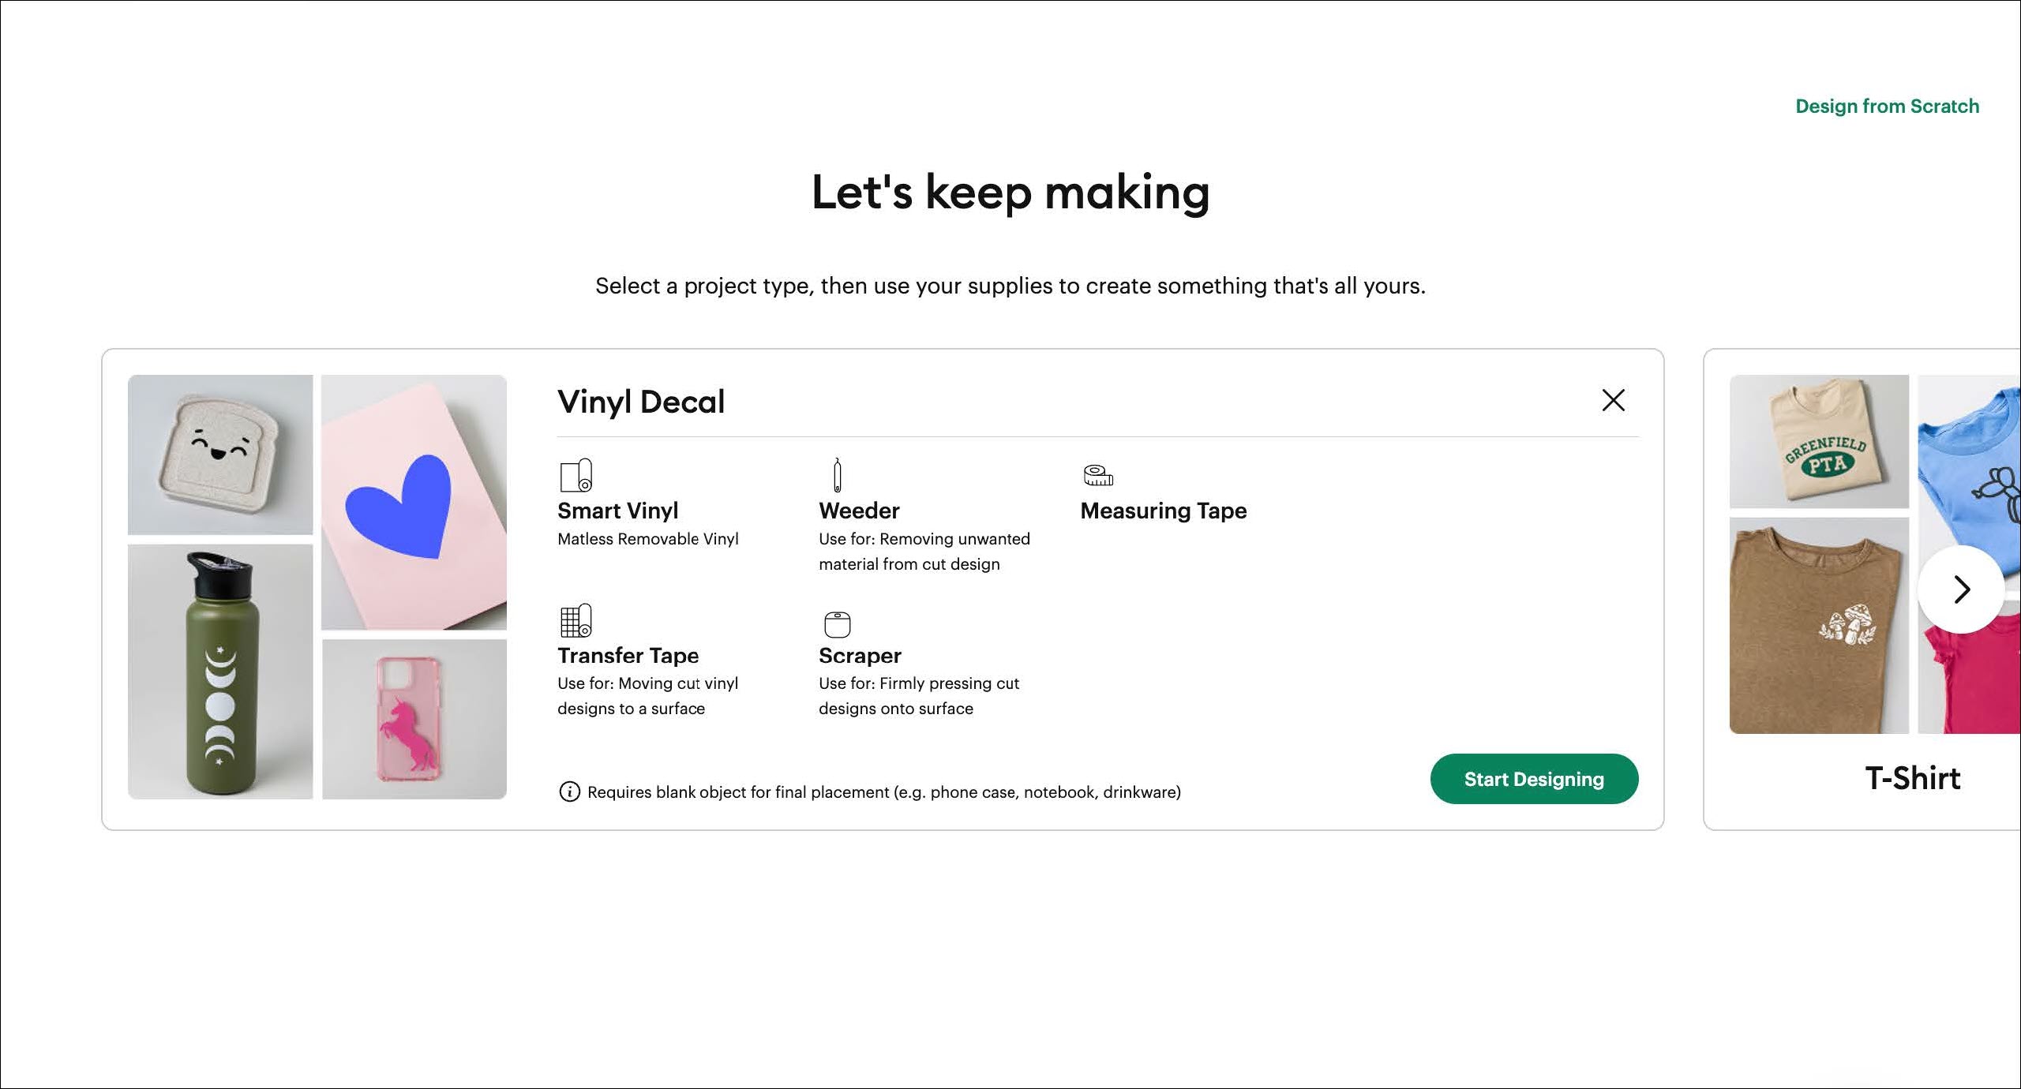Select the pink unicorn phone case thumbnail
Viewport: 2021px width, 1089px height.
click(414, 719)
